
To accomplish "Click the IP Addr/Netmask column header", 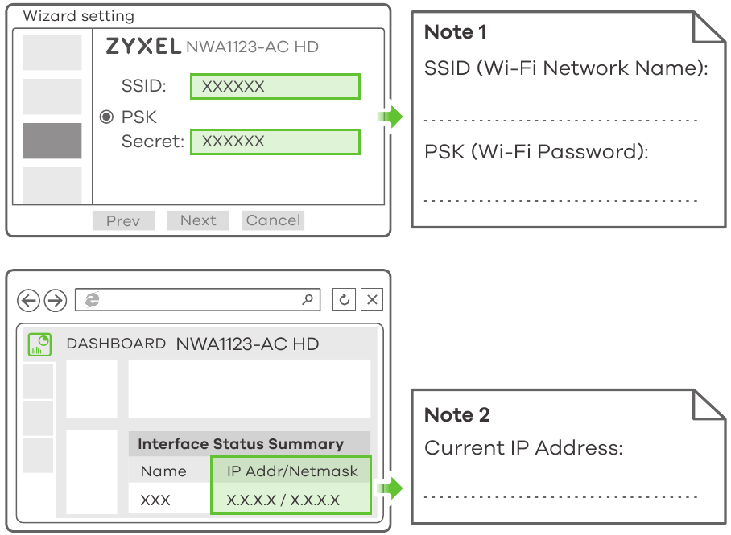I will coord(292,471).
